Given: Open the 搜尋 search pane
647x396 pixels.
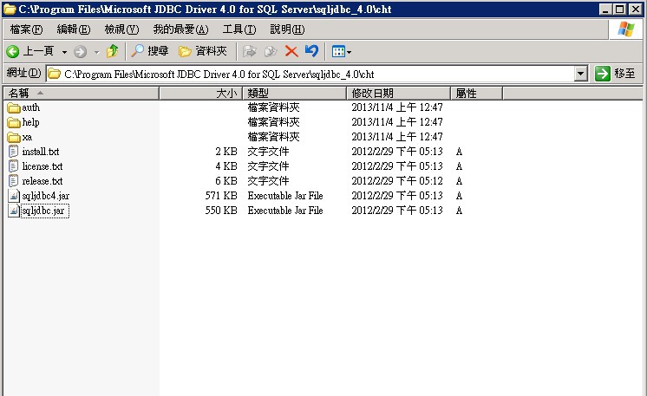Looking at the screenshot, I should coord(150,51).
